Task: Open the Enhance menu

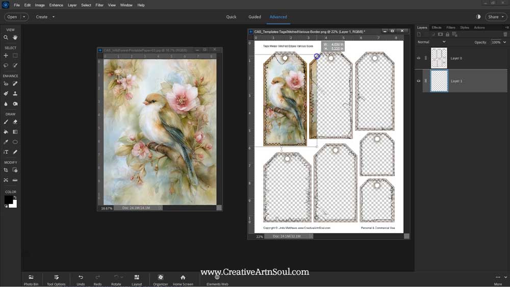Action: click(x=56, y=5)
